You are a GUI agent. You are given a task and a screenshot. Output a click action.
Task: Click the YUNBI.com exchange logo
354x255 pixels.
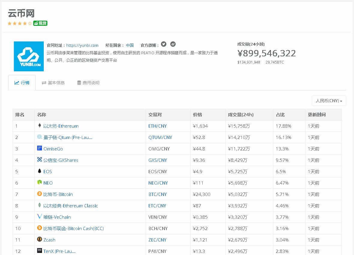(x=28, y=56)
